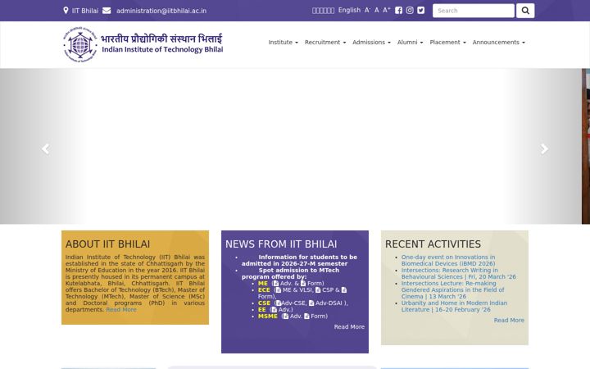
Task: Click the ABOUT IIT BHILAI heading
Action: pos(107,244)
